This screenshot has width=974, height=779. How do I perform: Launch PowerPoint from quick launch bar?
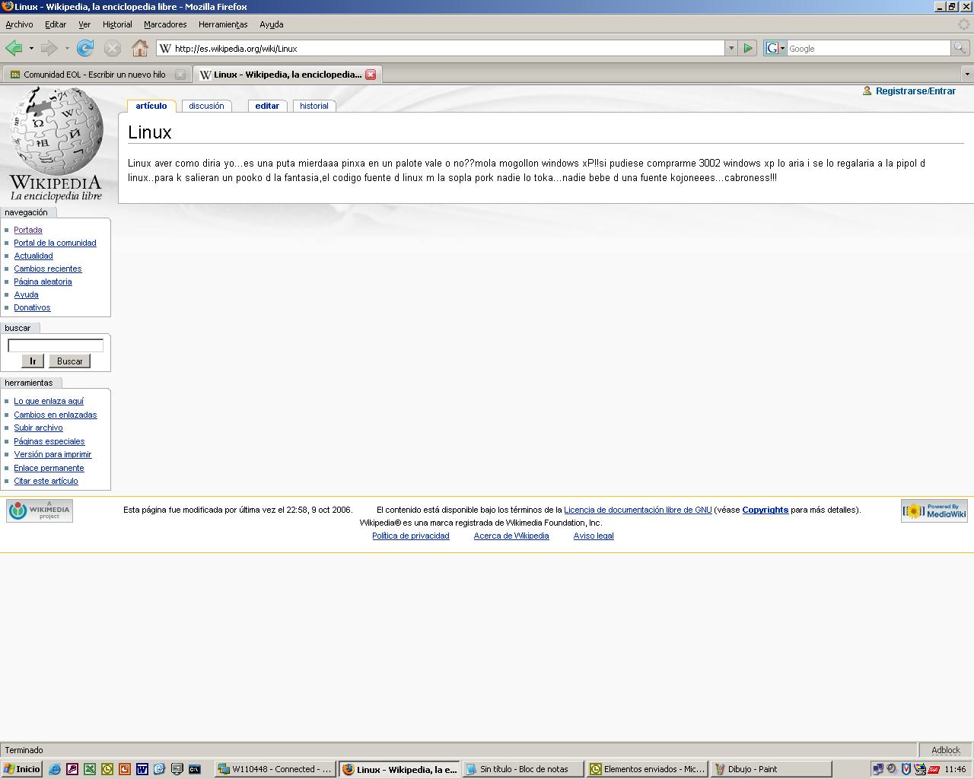point(125,769)
